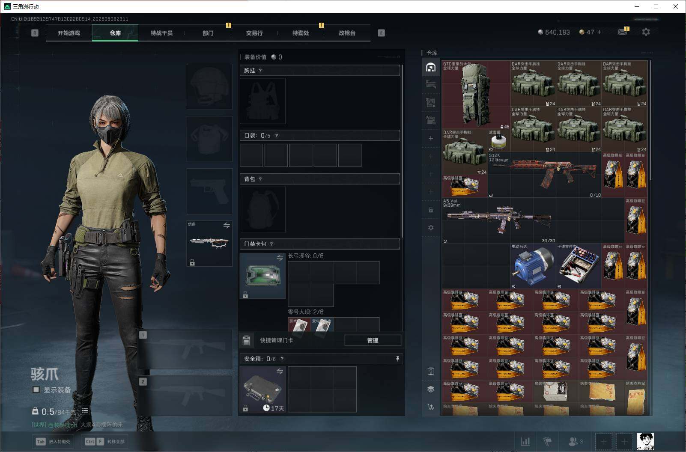Viewport: 686px width, 452px height.
Task: Select the gas mask filter canister item
Action: pyautogui.click(x=498, y=140)
